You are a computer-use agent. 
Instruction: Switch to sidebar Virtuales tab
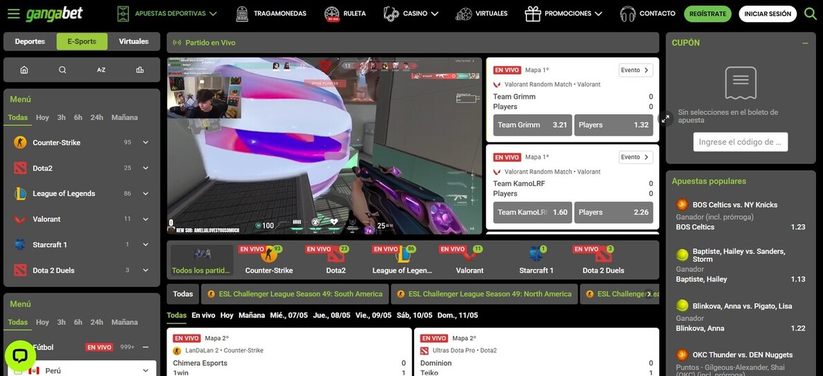pyautogui.click(x=133, y=41)
